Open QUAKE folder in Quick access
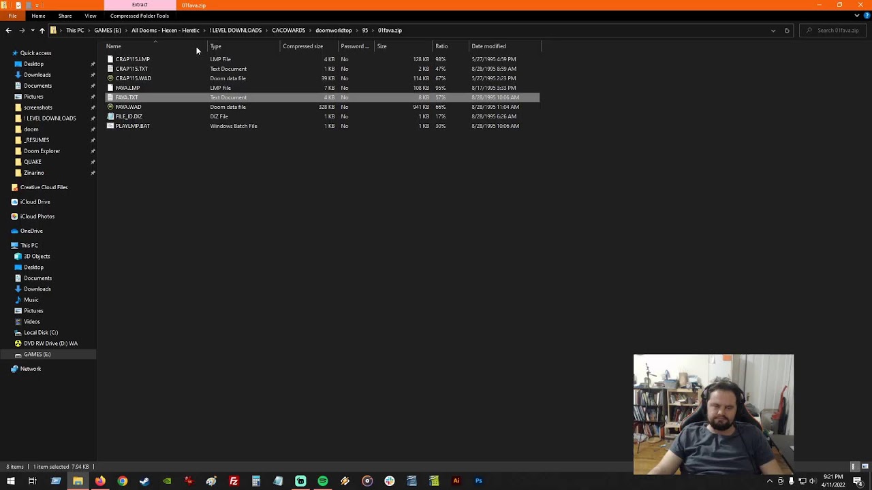The height and width of the screenshot is (490, 872). point(33,162)
